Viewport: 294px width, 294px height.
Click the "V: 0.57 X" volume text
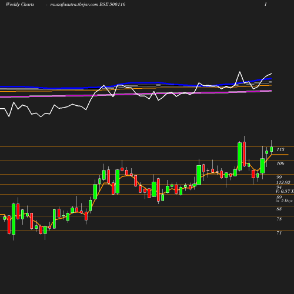click(285, 191)
